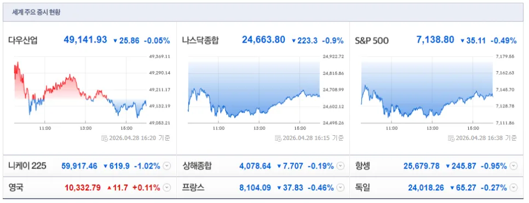529x203 pixels.
Task: Open the 다우산업 index link
Action: coord(23,41)
